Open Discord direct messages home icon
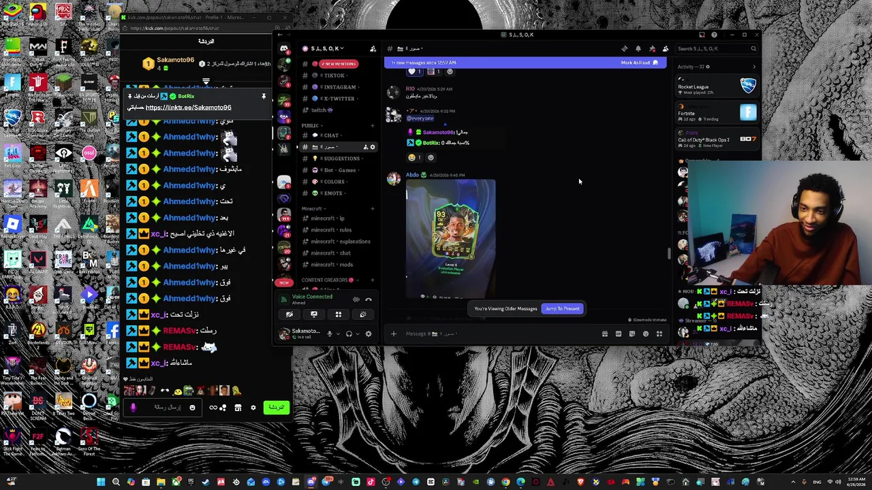 [284, 48]
